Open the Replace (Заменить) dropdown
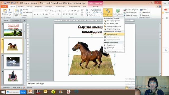Viewport: 169px width, 95px height. pyautogui.click(x=145, y=12)
